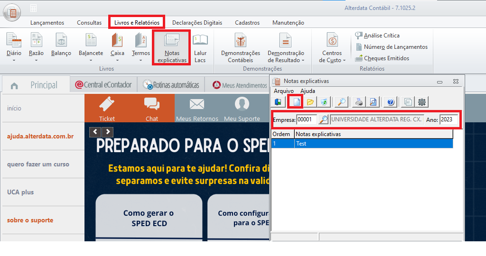
Task: Open the Balancete report icon
Action: (x=91, y=40)
